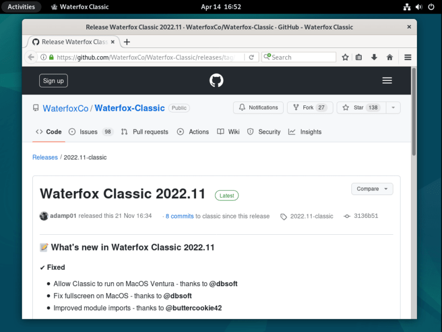Click the Sign up button
The height and width of the screenshot is (332, 442).
53,80
